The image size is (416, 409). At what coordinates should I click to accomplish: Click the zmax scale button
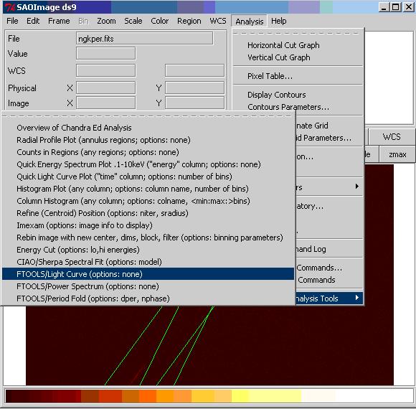pos(397,154)
